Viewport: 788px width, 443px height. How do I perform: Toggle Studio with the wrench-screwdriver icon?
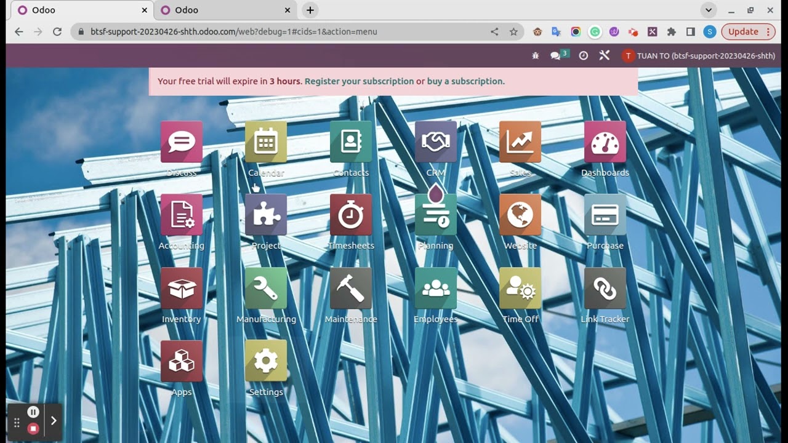click(x=605, y=55)
